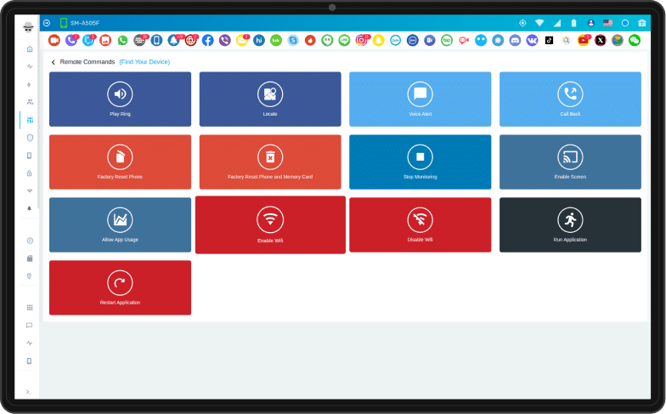Click the notifications bell icon
Image resolution: width=666 pixels, height=414 pixels.
pyautogui.click(x=173, y=41)
